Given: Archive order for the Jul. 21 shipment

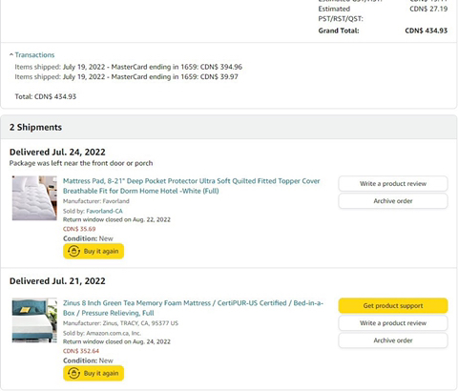Looking at the screenshot, I should pyautogui.click(x=393, y=340).
